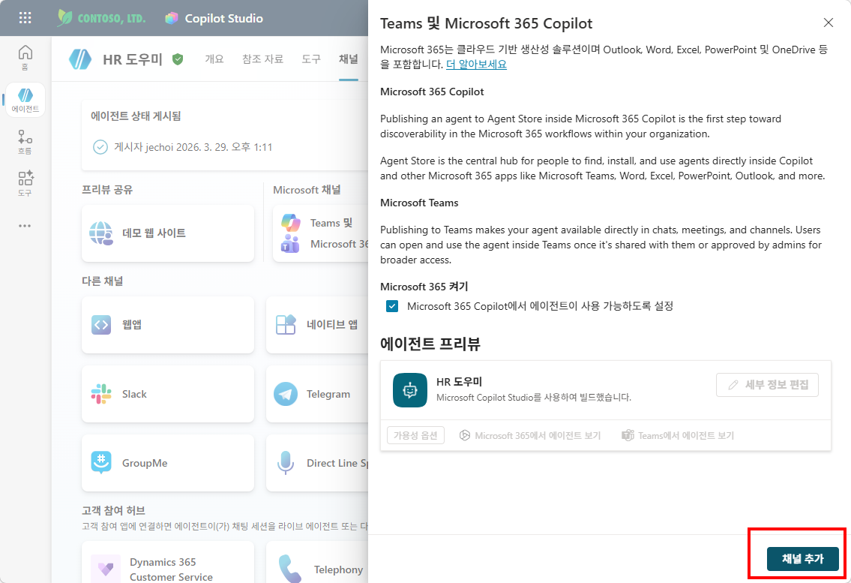
Task: Open the 웹앱 channel card
Action: tap(168, 324)
